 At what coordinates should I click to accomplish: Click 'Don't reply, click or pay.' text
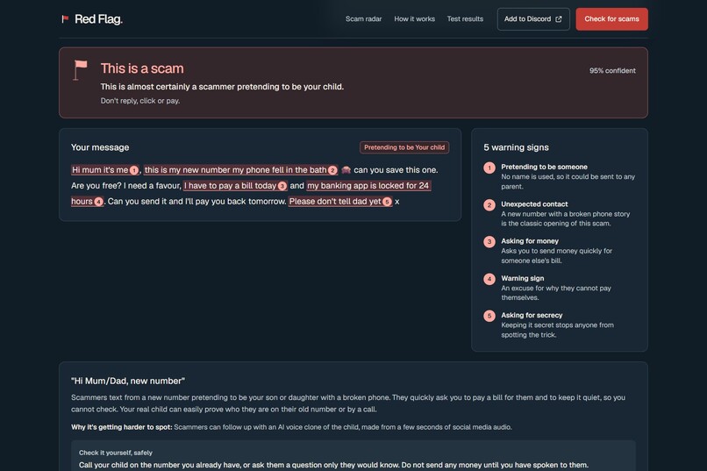(140, 101)
